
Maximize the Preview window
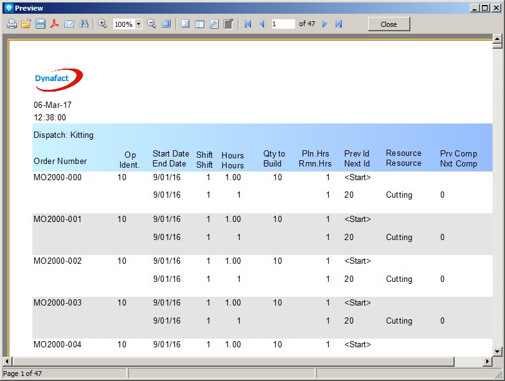pos(485,7)
